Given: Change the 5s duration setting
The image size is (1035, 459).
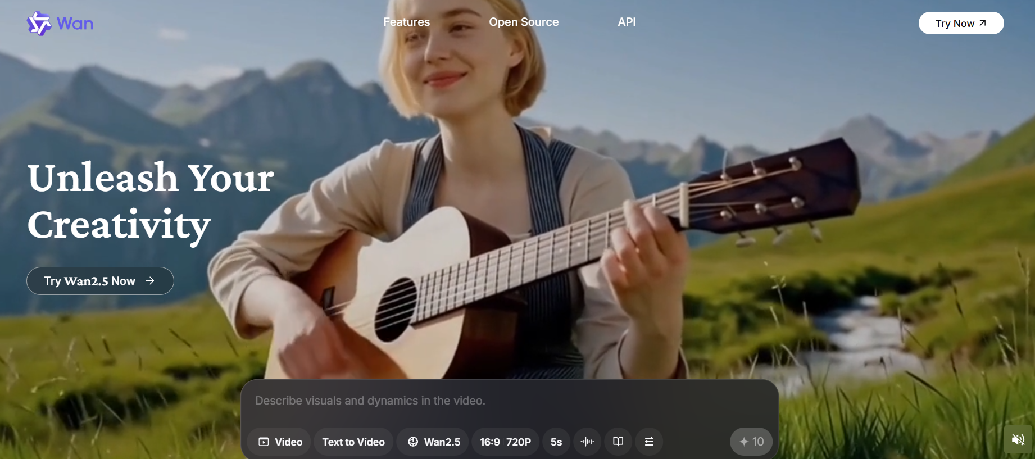Looking at the screenshot, I should click(556, 442).
